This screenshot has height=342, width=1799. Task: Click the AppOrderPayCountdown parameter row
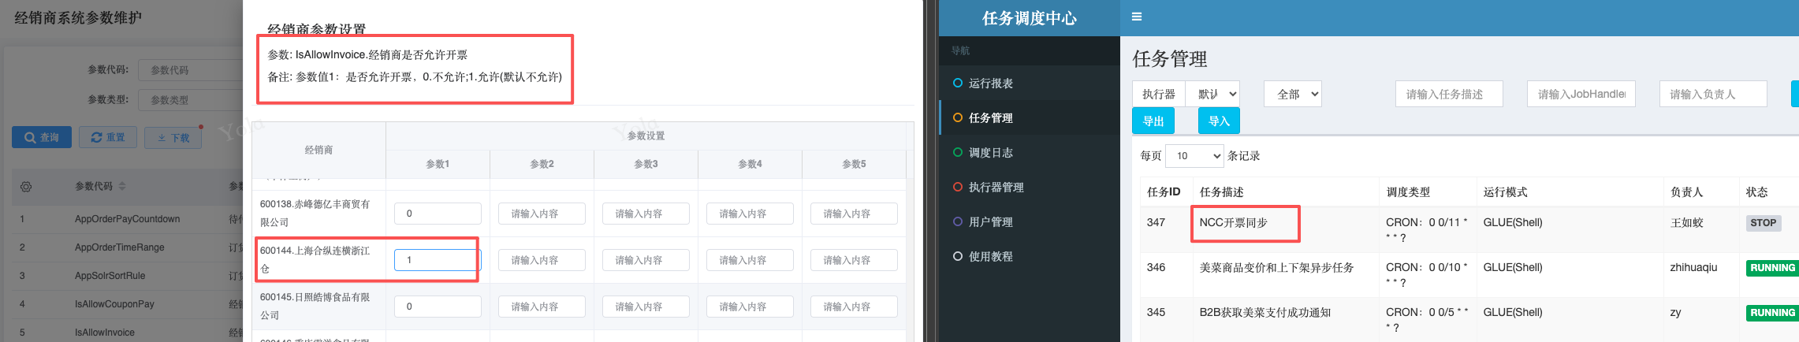(126, 219)
